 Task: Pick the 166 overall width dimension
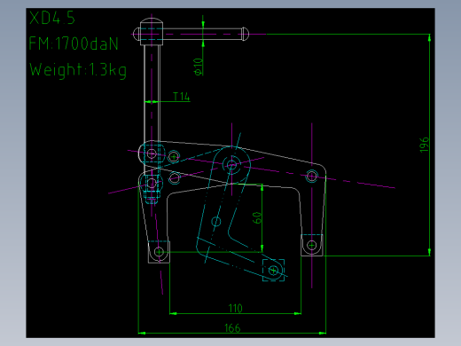click(x=232, y=328)
